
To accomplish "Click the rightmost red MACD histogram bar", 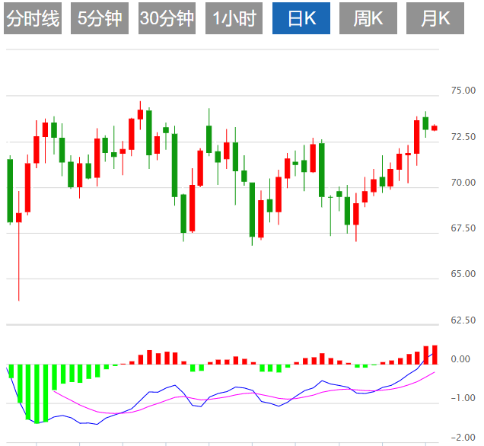I will coord(435,355).
